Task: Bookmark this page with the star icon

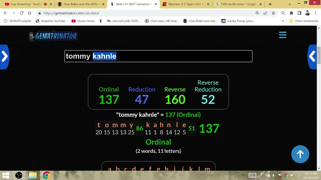Action: coord(273,13)
